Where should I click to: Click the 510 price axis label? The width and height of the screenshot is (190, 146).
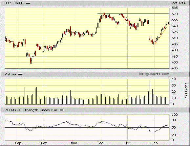click(175, 38)
